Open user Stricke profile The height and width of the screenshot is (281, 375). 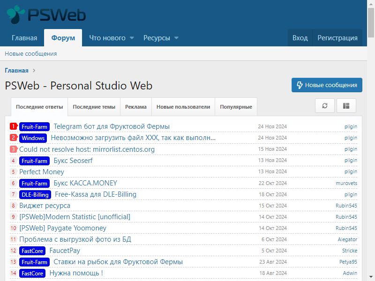click(350, 251)
